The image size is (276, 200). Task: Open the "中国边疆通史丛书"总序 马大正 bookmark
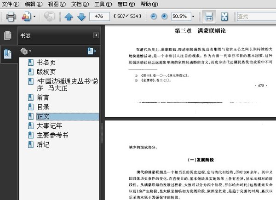point(67,85)
